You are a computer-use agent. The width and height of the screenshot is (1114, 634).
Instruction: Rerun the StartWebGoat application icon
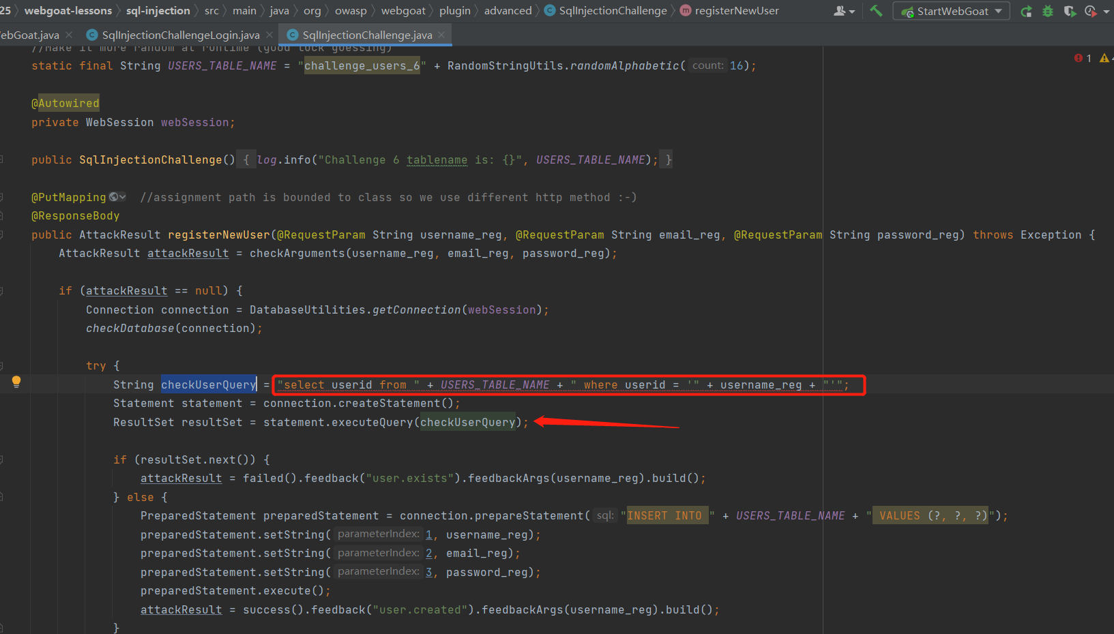pos(1026,11)
